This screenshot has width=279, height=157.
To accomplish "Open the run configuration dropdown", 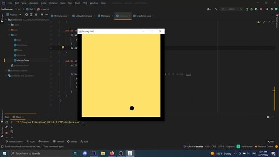I will pos(231,9).
